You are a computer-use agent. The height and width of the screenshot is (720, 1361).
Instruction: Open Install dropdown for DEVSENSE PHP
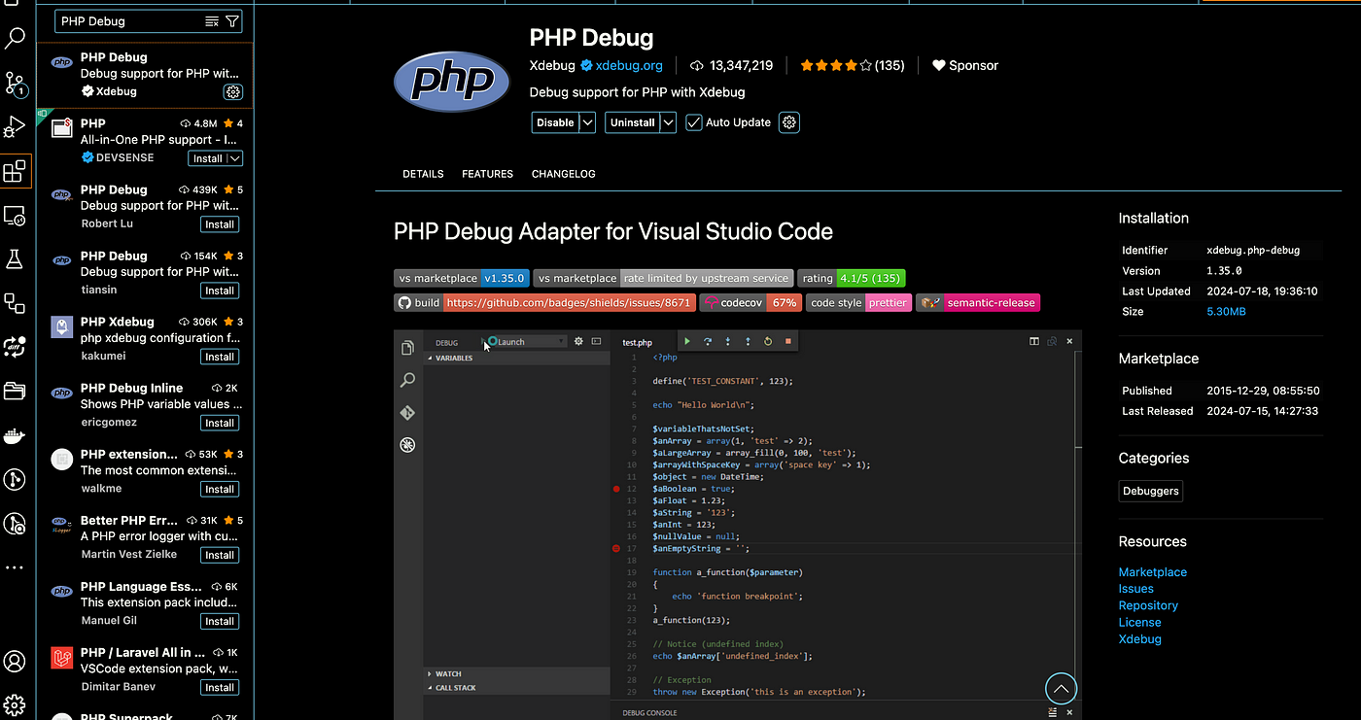(234, 158)
